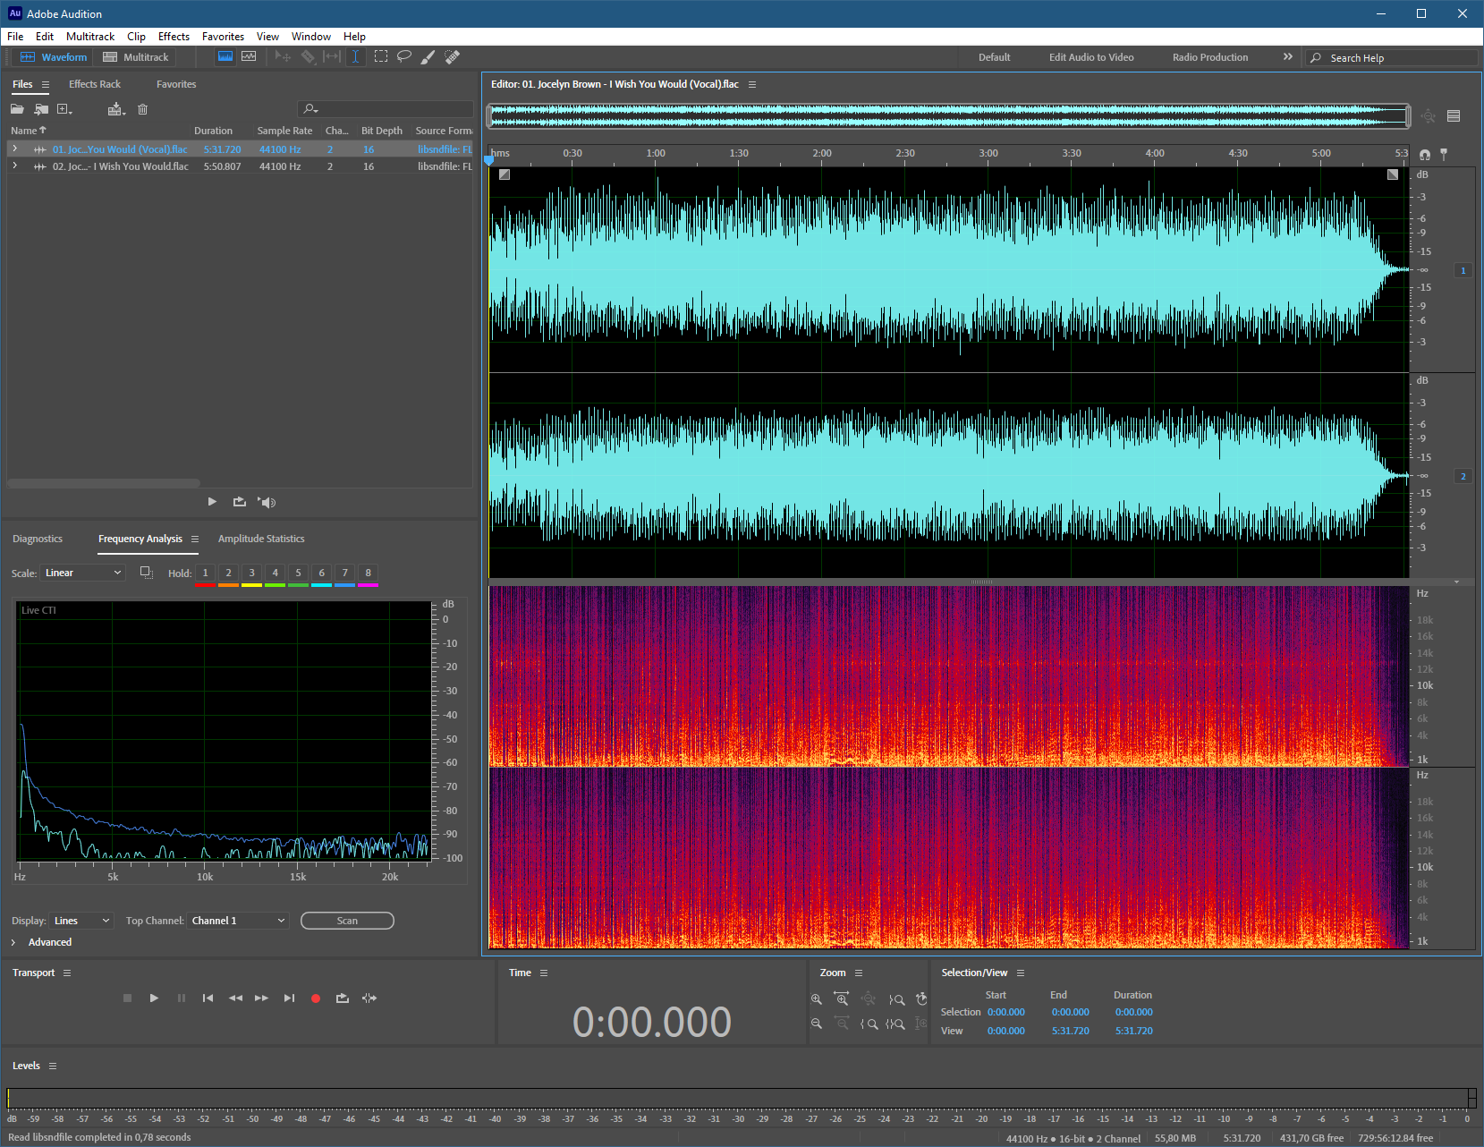Open the Display Lines dropdown
1484x1147 pixels.
click(81, 921)
